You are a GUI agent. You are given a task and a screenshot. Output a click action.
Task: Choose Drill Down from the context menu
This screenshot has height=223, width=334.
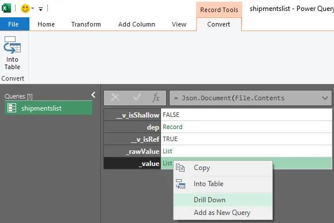click(223, 200)
